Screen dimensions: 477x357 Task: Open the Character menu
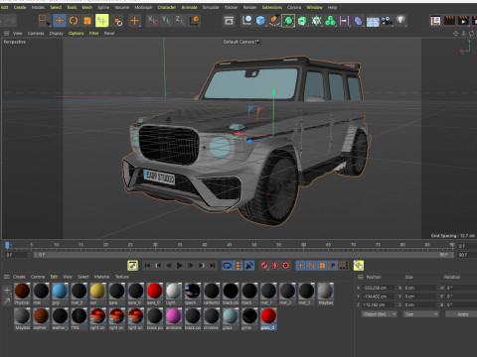click(167, 7)
